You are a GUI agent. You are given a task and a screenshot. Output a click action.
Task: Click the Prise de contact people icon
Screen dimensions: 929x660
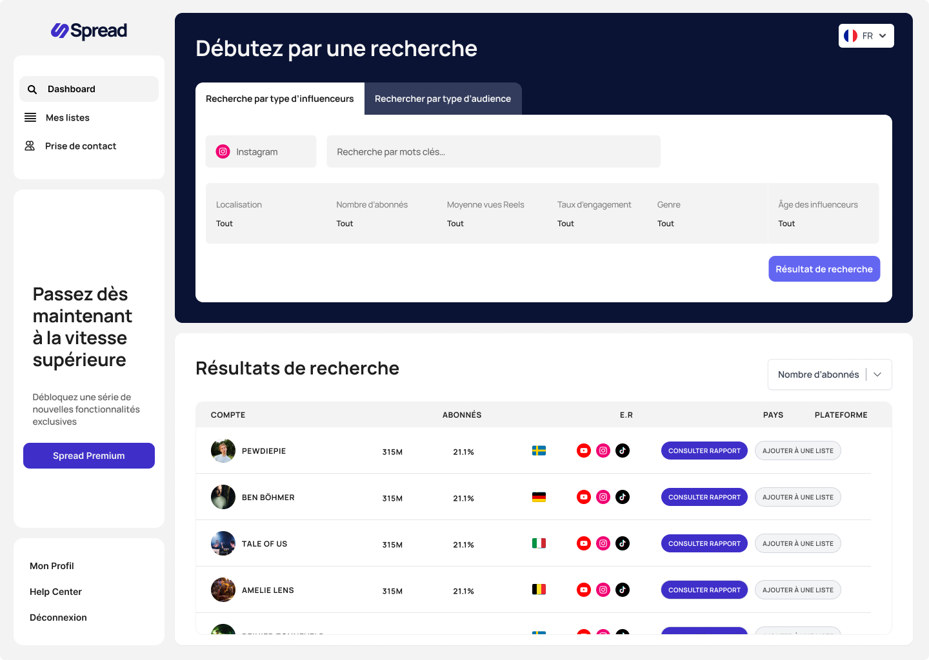point(30,146)
